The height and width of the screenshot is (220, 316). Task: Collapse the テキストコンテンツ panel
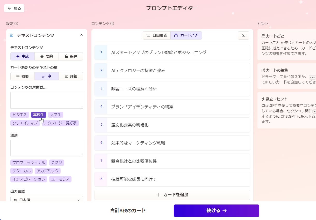coord(82,34)
